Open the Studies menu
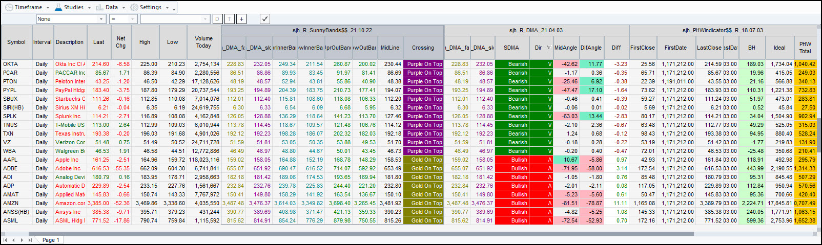The height and width of the screenshot is (245, 822). point(72,7)
